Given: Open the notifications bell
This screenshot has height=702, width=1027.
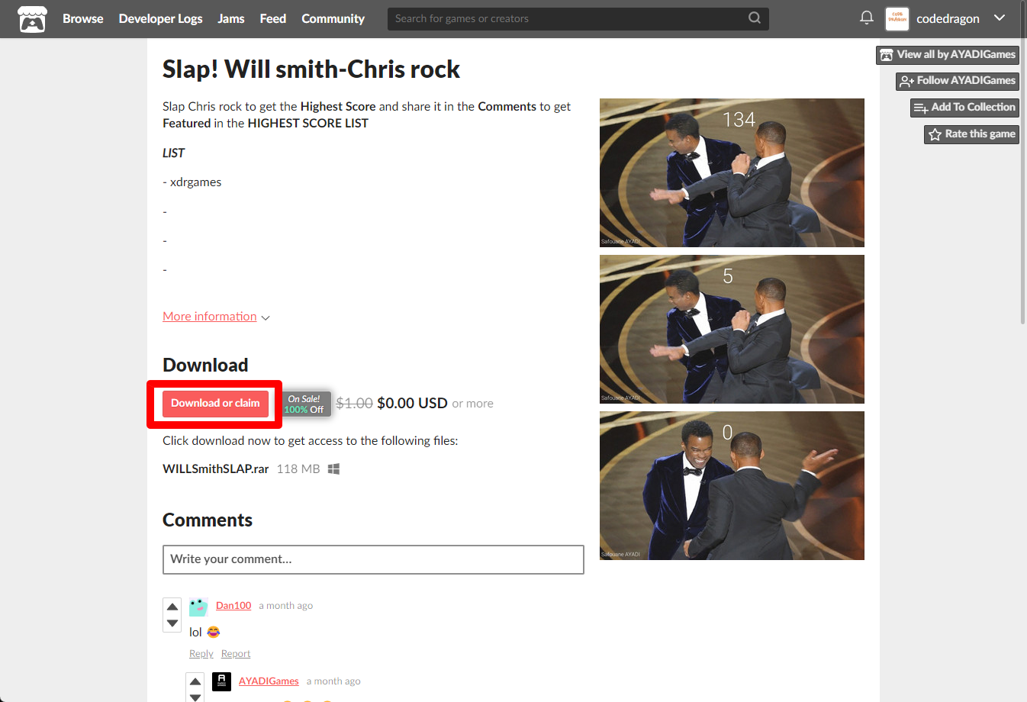Looking at the screenshot, I should [x=866, y=18].
